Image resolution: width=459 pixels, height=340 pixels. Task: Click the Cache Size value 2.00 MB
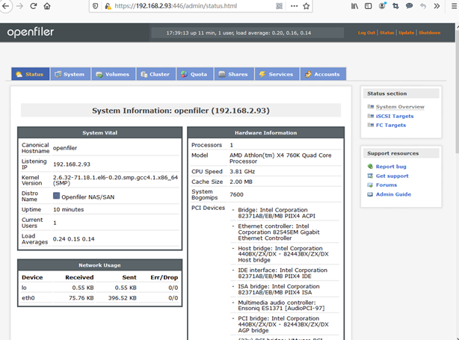(241, 182)
